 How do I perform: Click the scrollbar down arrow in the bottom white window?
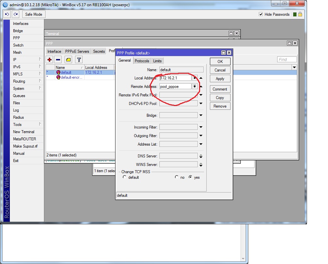pyautogui.click(x=243, y=259)
